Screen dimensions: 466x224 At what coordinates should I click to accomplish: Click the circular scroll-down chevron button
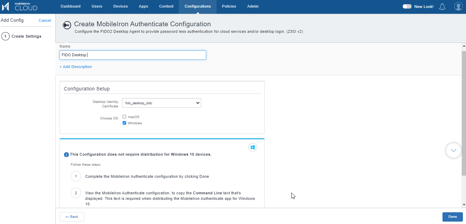click(x=454, y=150)
